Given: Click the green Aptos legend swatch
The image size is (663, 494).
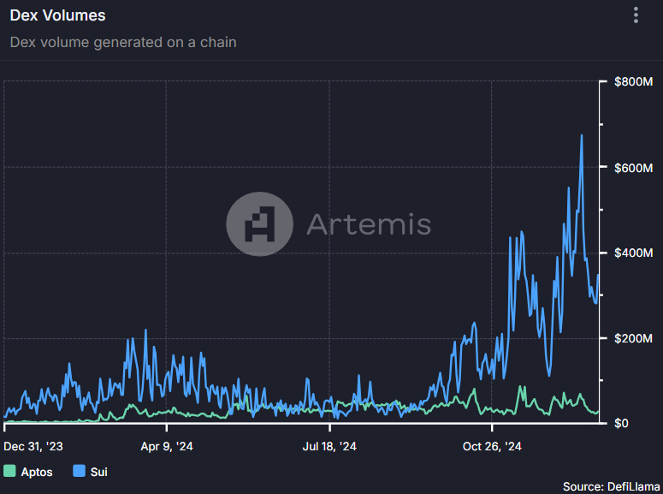Looking at the screenshot, I should [x=9, y=471].
